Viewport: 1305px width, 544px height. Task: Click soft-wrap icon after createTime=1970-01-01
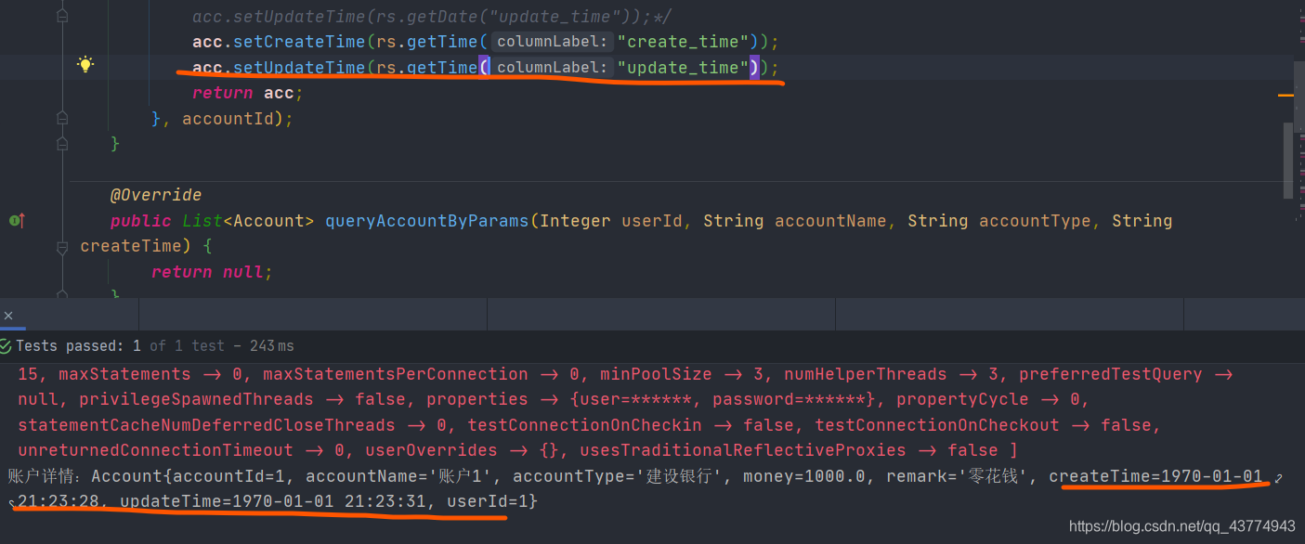pos(1279,478)
